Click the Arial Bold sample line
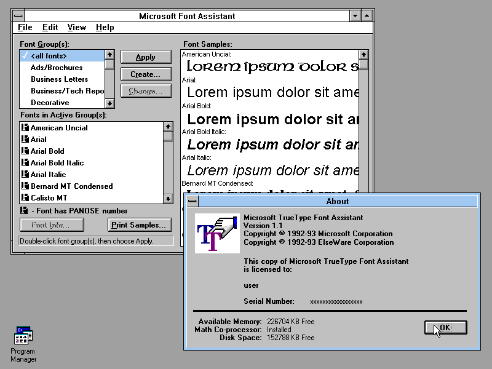The width and height of the screenshot is (492, 369). pos(272,119)
